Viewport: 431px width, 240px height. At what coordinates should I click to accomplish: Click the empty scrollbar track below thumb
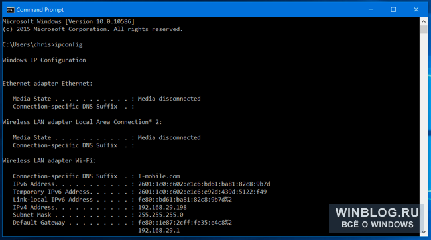tap(424, 131)
